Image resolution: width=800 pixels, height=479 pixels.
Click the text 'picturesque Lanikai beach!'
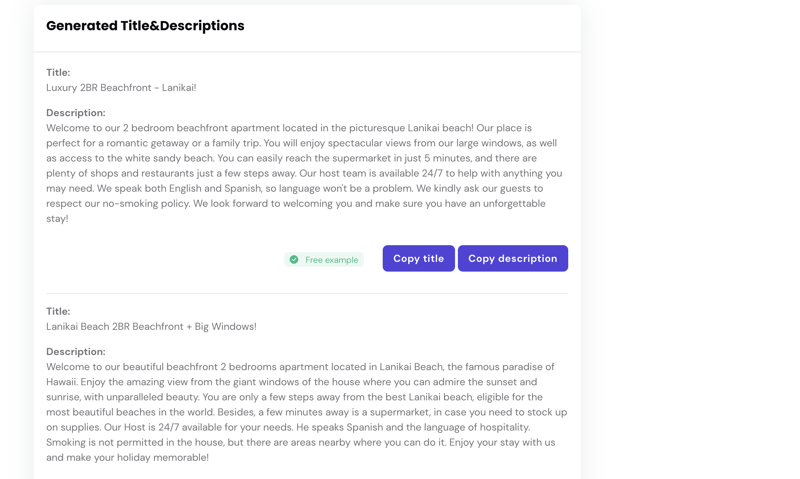pos(411,128)
